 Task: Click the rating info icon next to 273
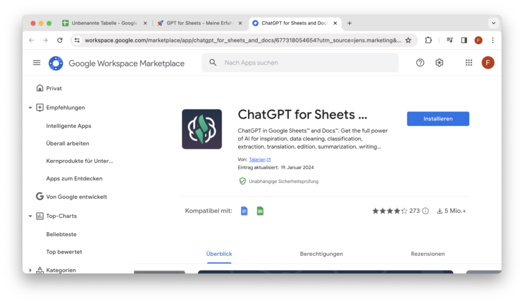coord(425,211)
